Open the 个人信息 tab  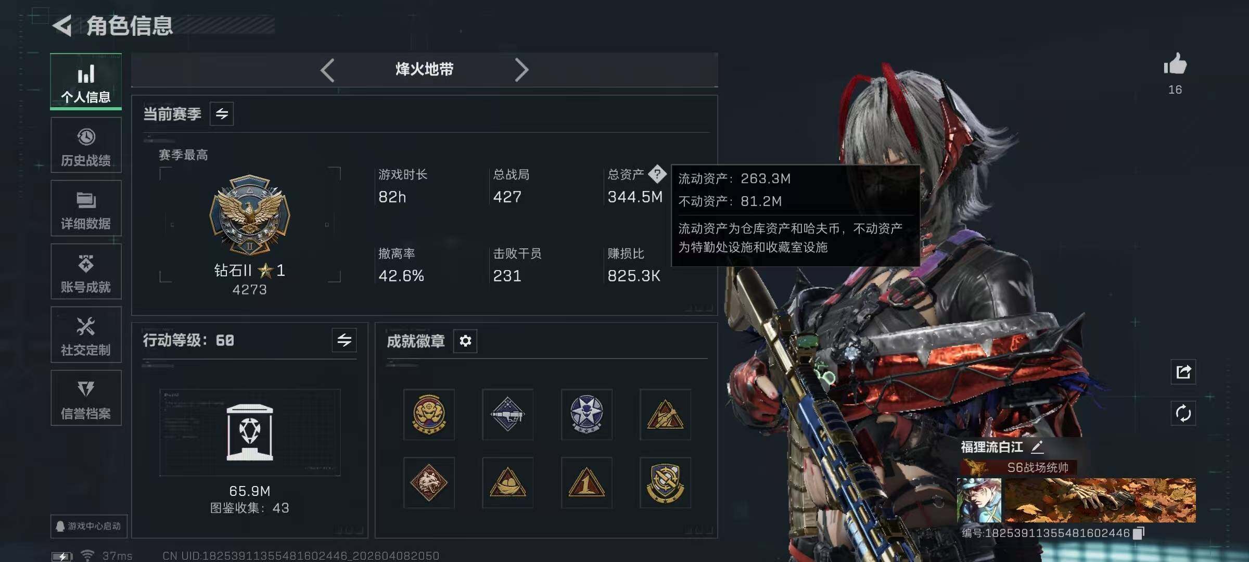(x=86, y=82)
